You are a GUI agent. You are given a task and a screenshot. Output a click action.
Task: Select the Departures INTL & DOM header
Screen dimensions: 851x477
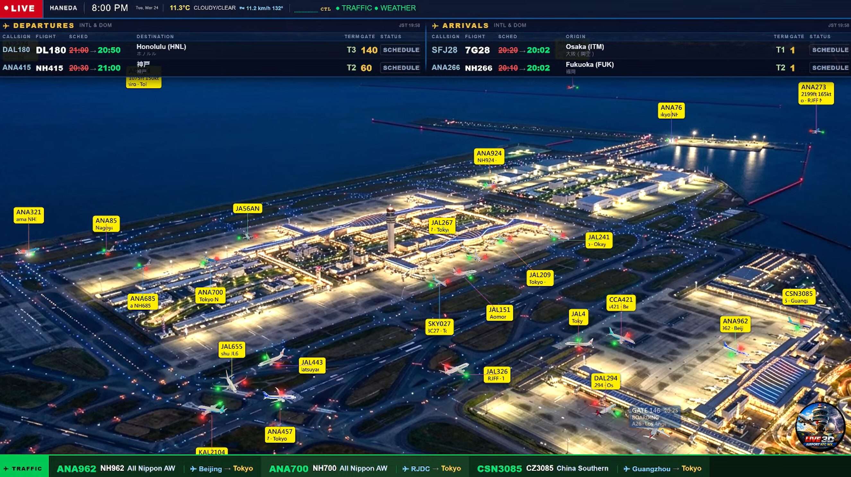pos(95,25)
